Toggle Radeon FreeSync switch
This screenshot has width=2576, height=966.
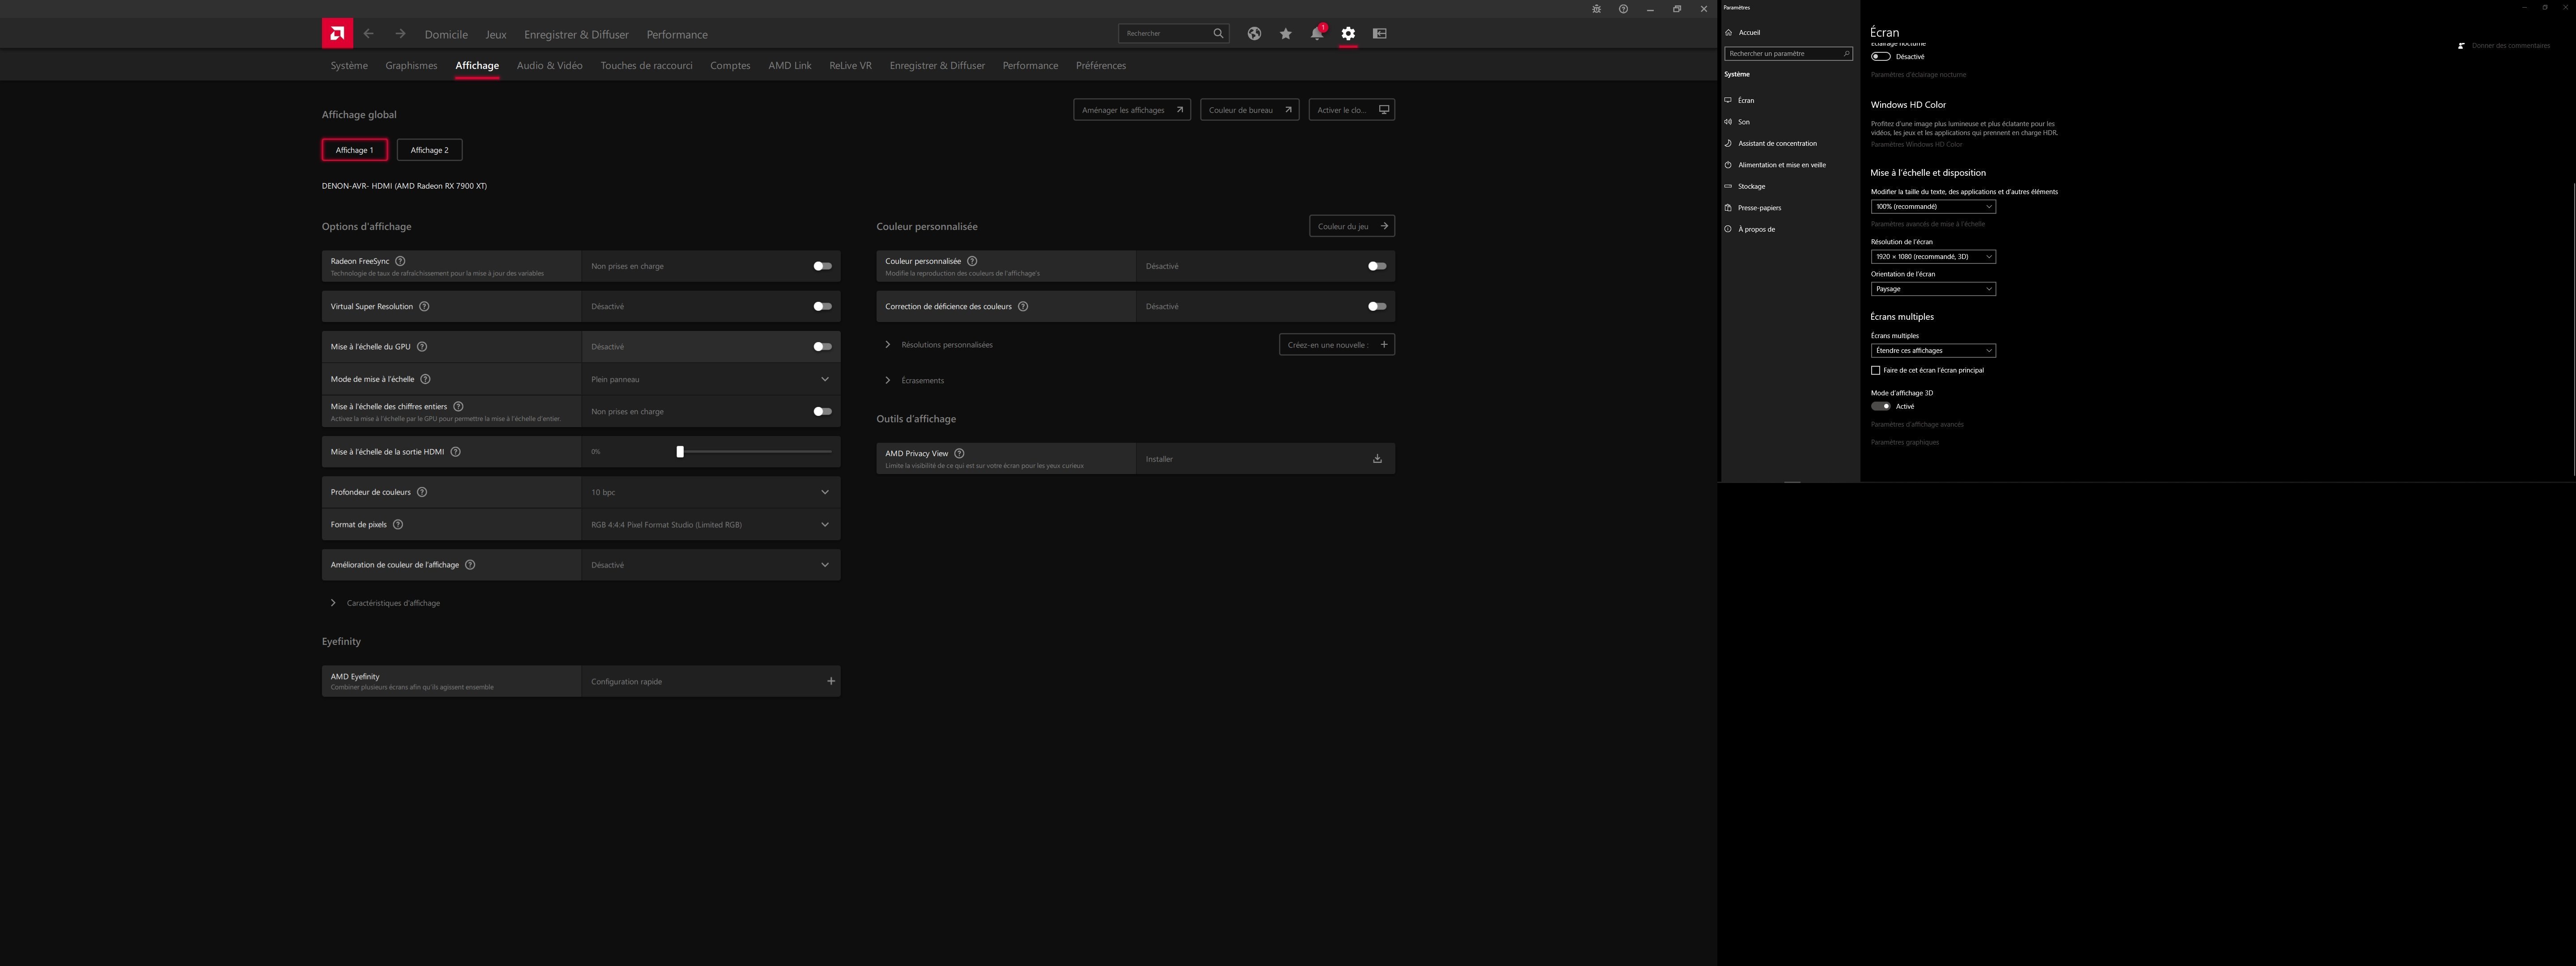(822, 266)
